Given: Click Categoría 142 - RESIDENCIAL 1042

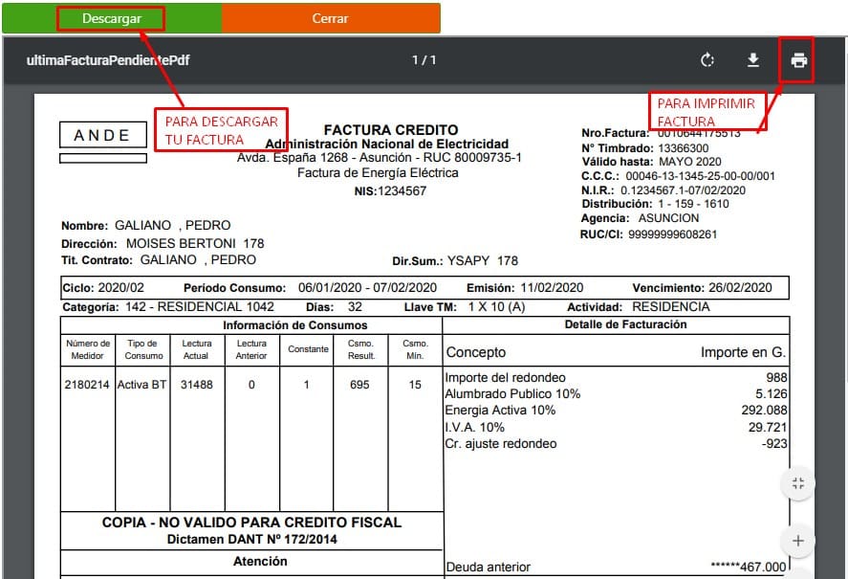Looking at the screenshot, I should [168, 307].
